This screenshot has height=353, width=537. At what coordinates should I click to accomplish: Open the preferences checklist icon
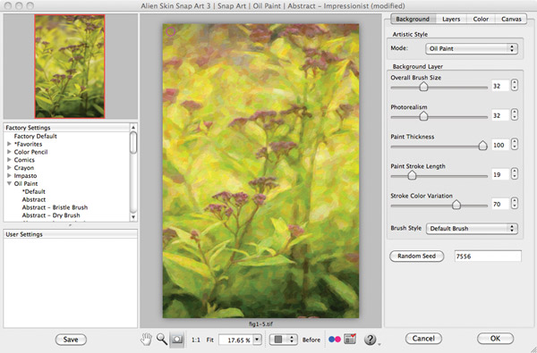click(x=350, y=339)
